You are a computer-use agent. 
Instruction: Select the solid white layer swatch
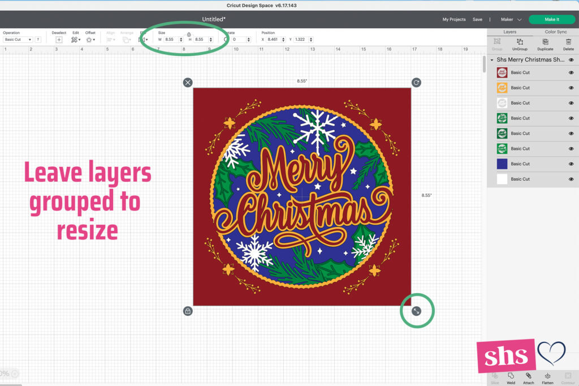pos(502,179)
